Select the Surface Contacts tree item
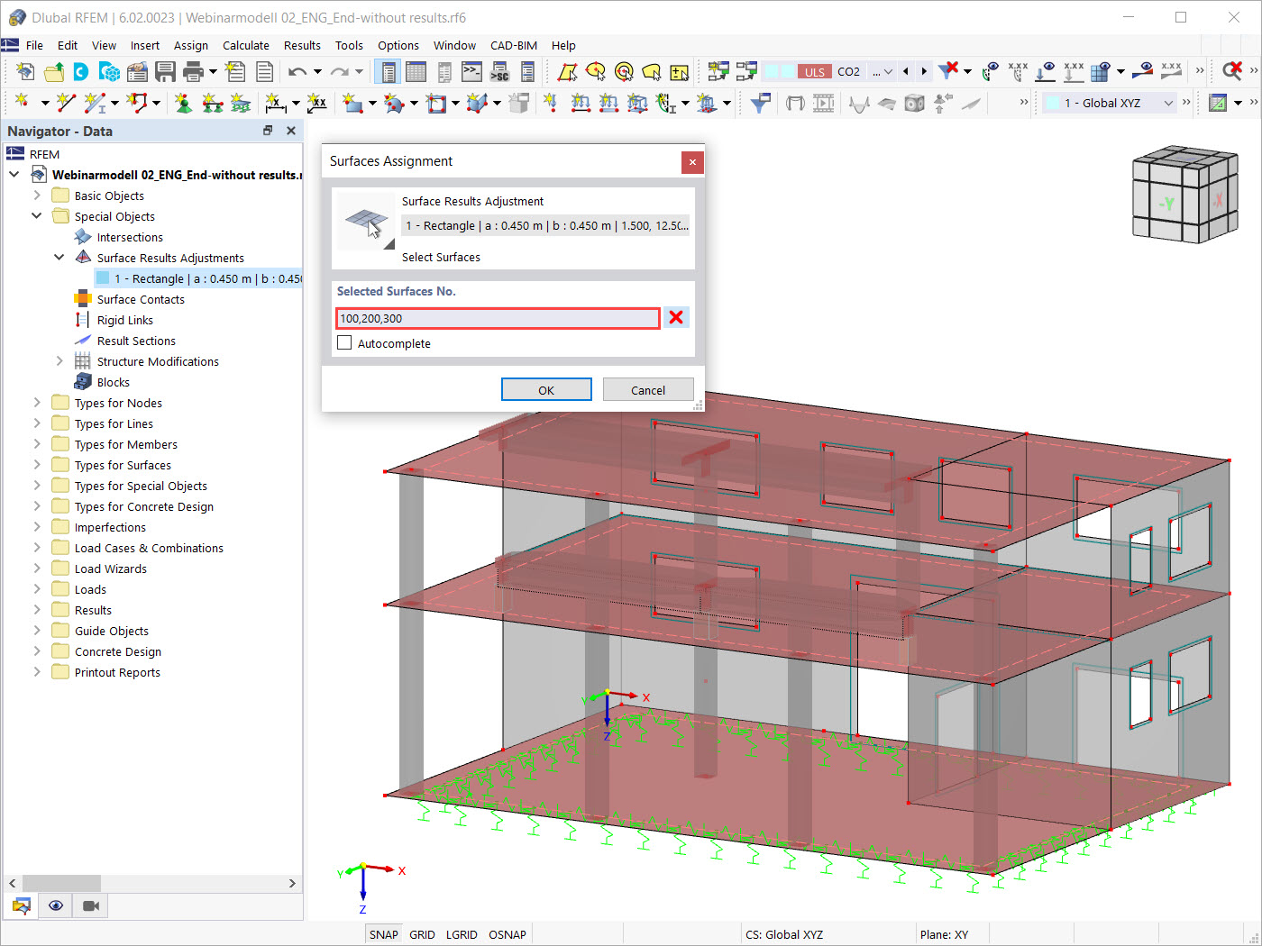This screenshot has height=946, width=1262. (141, 299)
